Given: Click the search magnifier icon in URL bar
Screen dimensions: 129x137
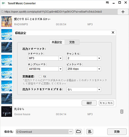Looking at the screenshot, I should (x=2, y=12).
